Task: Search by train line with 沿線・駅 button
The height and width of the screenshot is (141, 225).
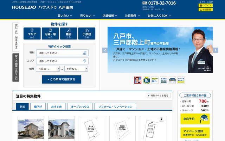Action: pos(50,33)
